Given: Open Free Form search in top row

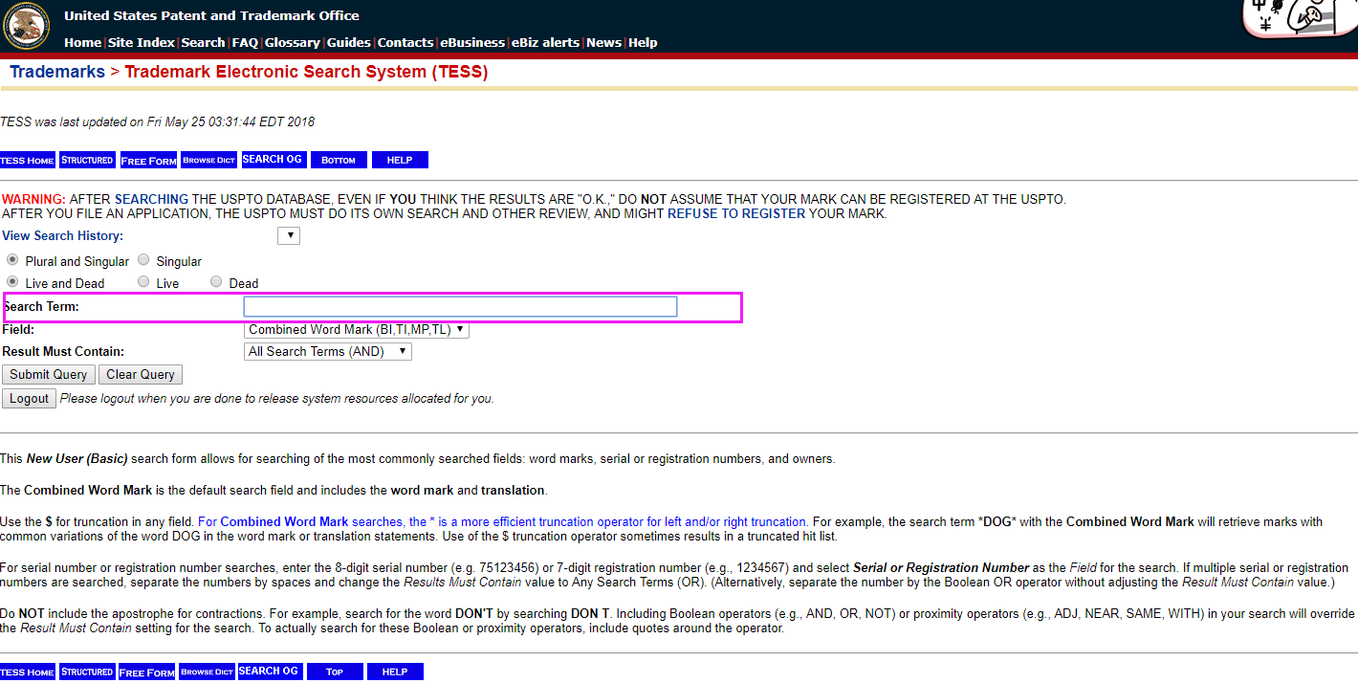Looking at the screenshot, I should (148, 160).
